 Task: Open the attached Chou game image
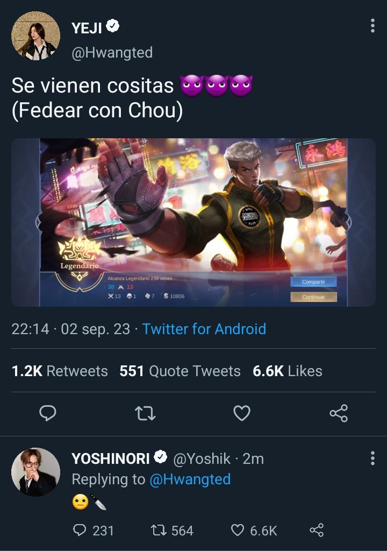[x=193, y=222]
